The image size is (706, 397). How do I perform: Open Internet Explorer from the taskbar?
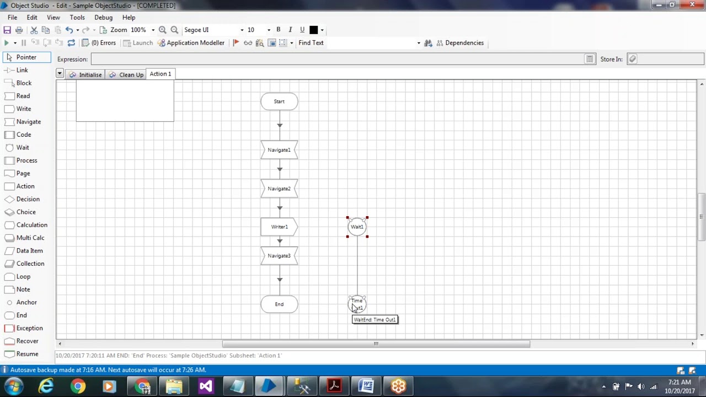(x=46, y=386)
